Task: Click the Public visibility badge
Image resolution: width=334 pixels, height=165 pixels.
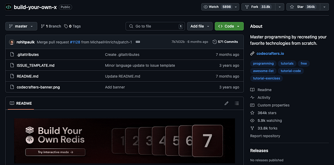Action: pyautogui.click(x=66, y=7)
